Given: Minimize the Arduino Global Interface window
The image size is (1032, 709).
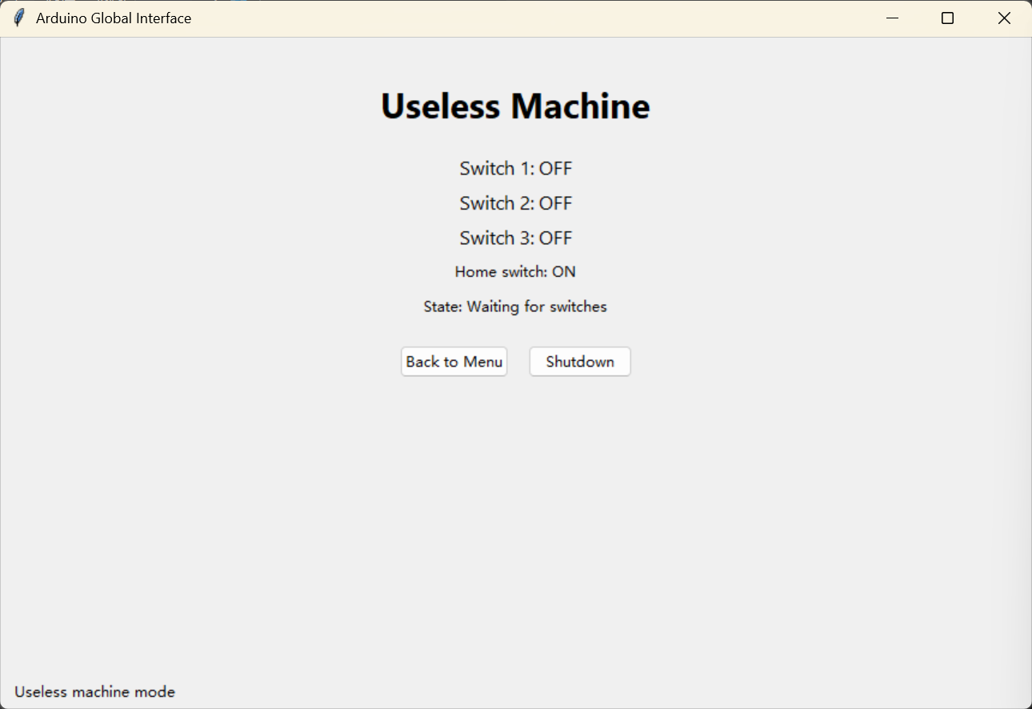Looking at the screenshot, I should click(893, 18).
